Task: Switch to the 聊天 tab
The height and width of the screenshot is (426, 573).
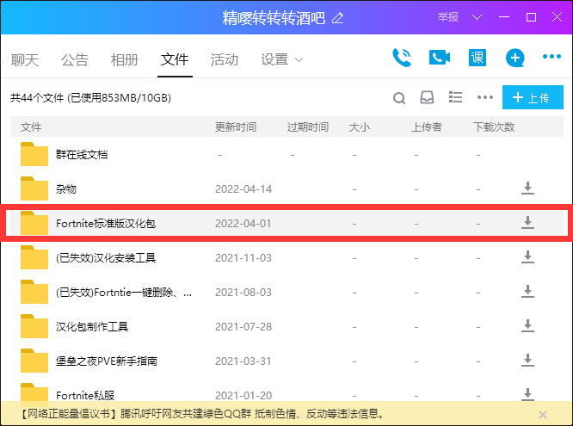Action: pos(25,59)
